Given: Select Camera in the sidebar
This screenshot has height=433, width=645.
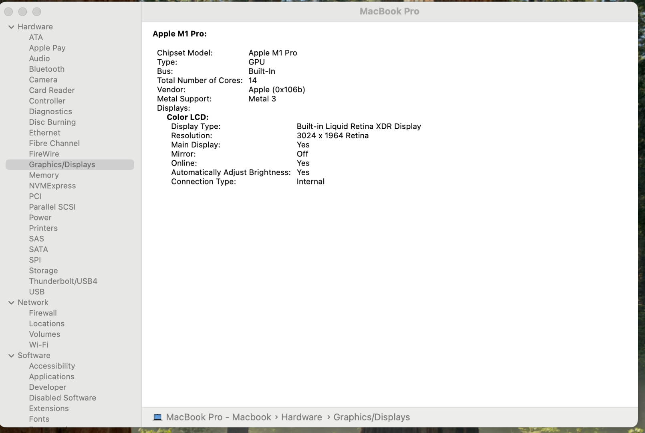Looking at the screenshot, I should [x=43, y=80].
